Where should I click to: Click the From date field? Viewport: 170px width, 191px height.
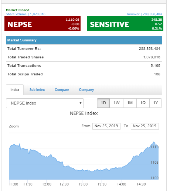coord(106,126)
